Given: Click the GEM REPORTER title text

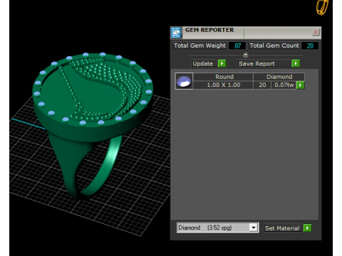Looking at the screenshot, I should click(x=209, y=30).
